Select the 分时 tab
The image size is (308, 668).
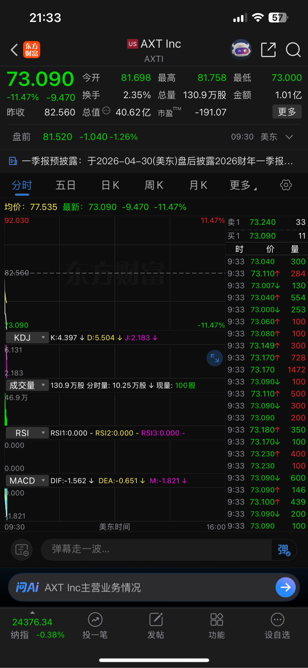pyautogui.click(x=22, y=185)
